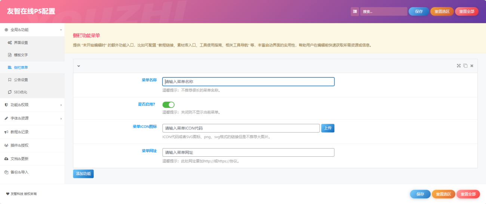Viewport: 486px width, 204px height.
Task: Click the expand-all list icon beside search
Action: point(354,12)
